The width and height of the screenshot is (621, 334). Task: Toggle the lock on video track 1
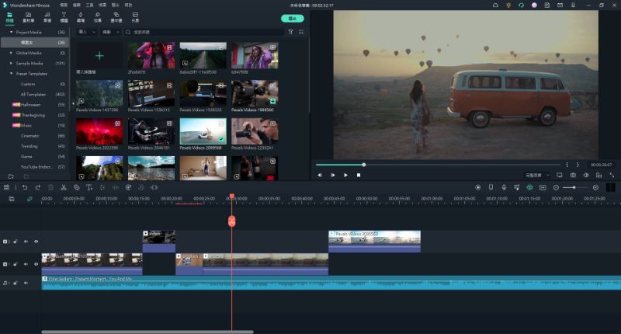(16, 264)
